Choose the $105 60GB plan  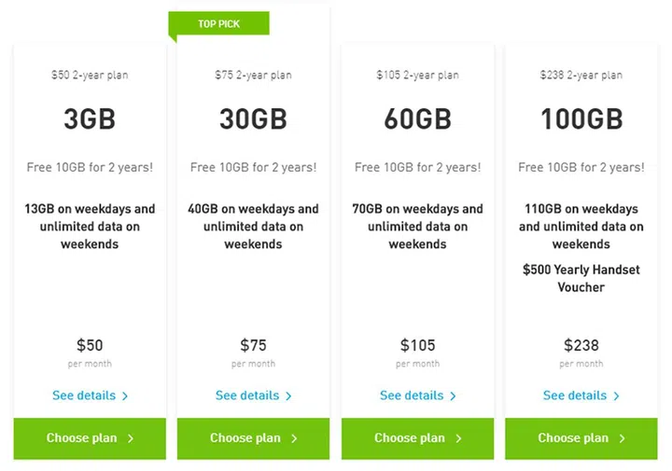click(417, 438)
